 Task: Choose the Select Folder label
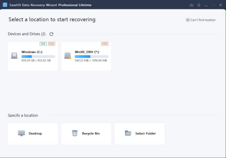pos(145,133)
